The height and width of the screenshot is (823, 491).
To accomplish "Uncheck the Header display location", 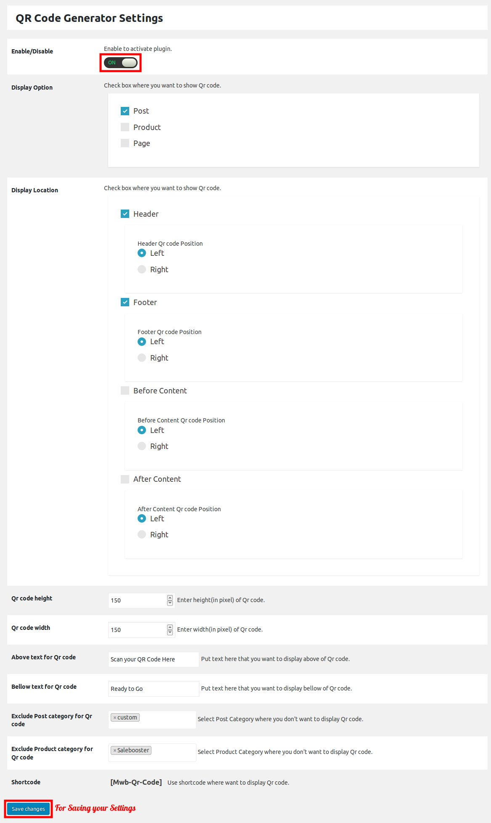I will 125,214.
